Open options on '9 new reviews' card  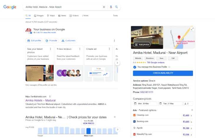[80, 49]
